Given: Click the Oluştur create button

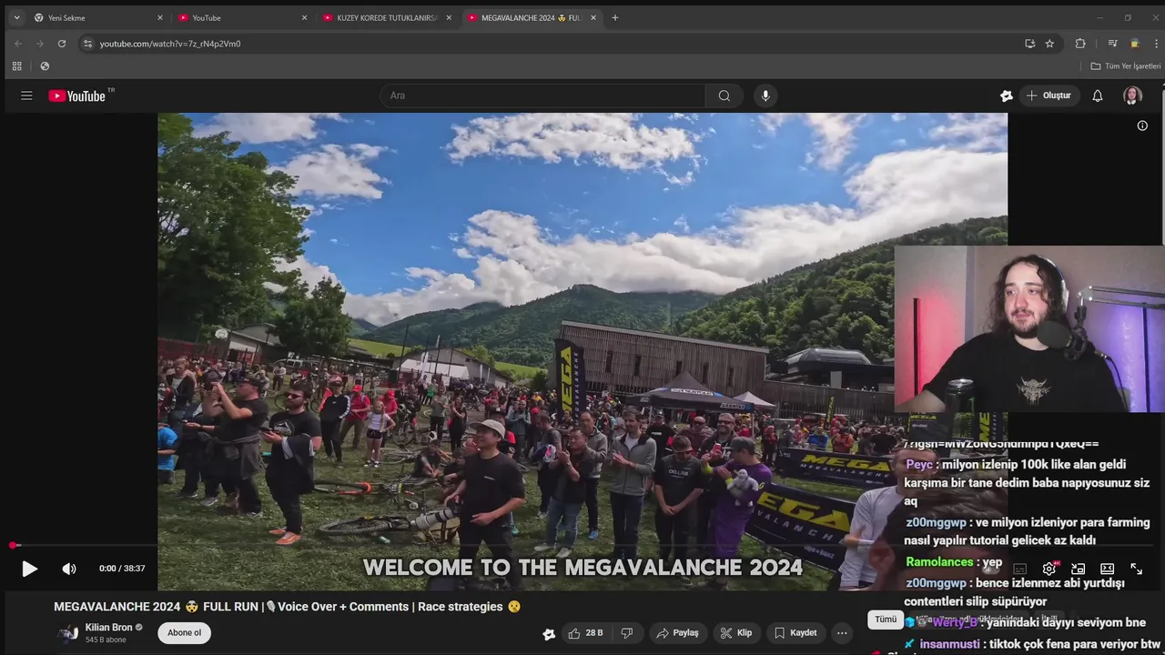Looking at the screenshot, I should click(1049, 96).
